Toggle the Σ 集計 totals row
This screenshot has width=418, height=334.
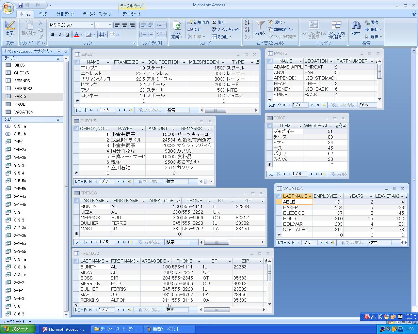click(219, 23)
